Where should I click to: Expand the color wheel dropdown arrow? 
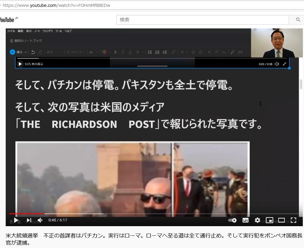click(109, 52)
